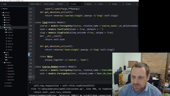The height and width of the screenshot is (96, 170).
Task: Click the Python icon beside manage.py
Action: click(5, 86)
